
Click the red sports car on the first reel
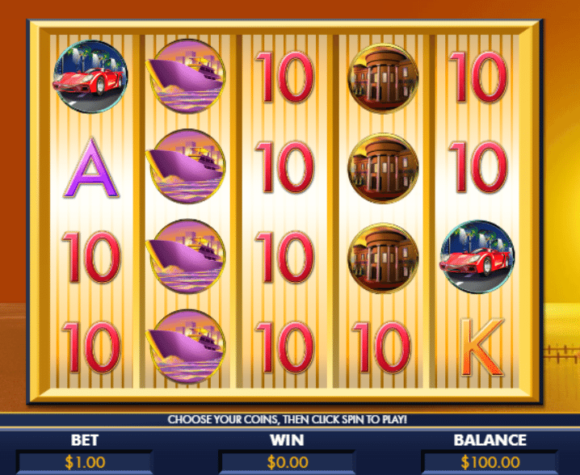pyautogui.click(x=90, y=76)
